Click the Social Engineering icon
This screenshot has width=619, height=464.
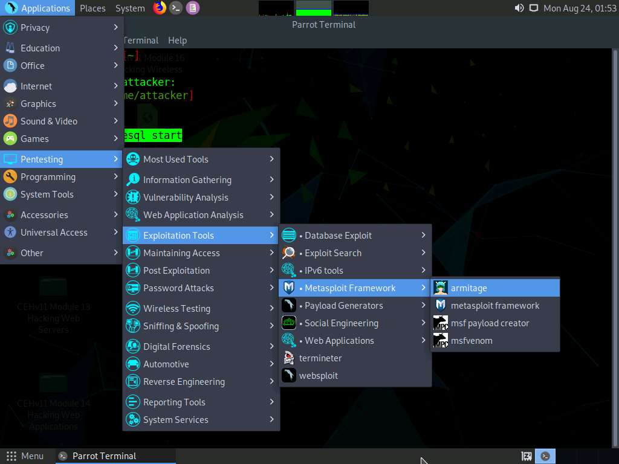289,323
